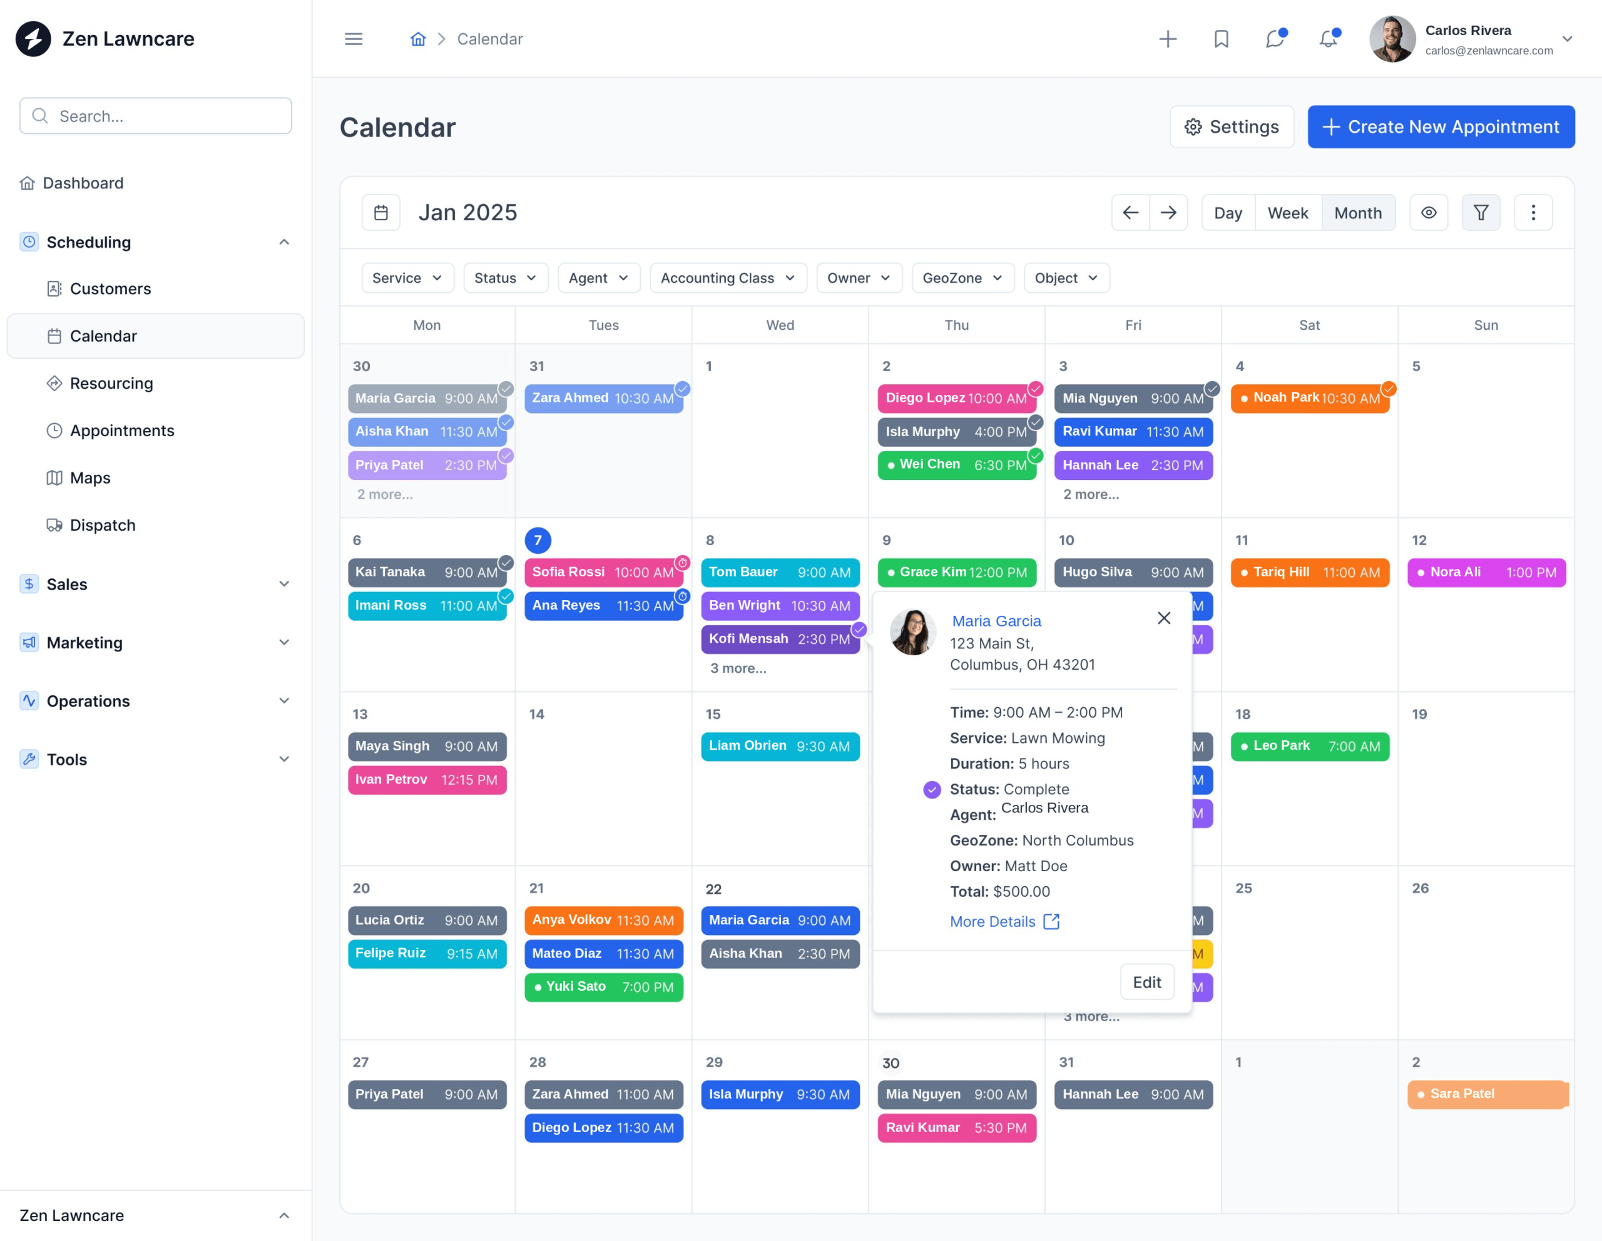
Task: Click Create New Appointment button
Action: (x=1441, y=127)
